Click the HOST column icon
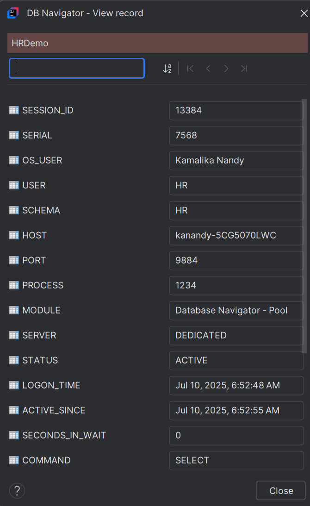Viewport: 310px width, 506px height. [x=14, y=235]
